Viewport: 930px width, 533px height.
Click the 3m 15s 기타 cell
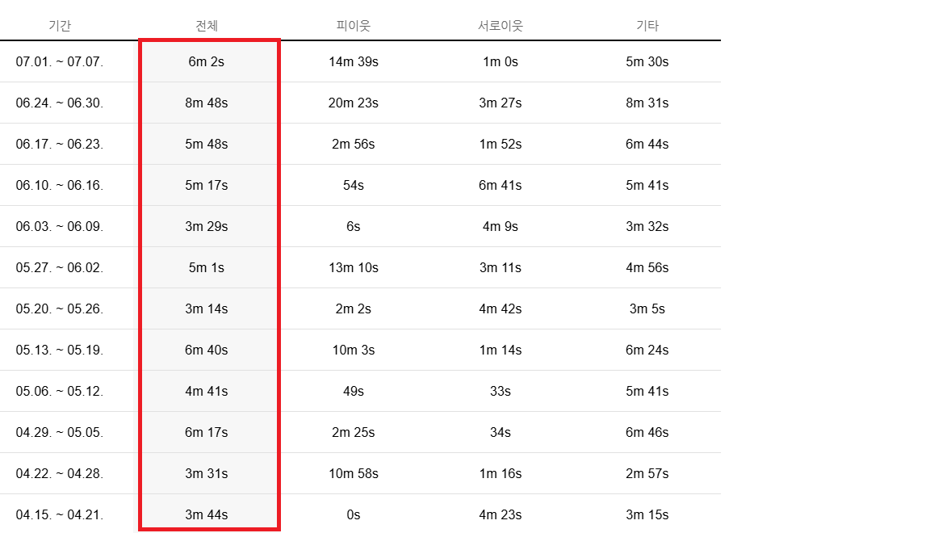point(647,514)
